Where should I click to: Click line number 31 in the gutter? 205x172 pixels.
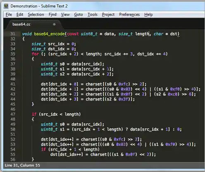point(13,34)
